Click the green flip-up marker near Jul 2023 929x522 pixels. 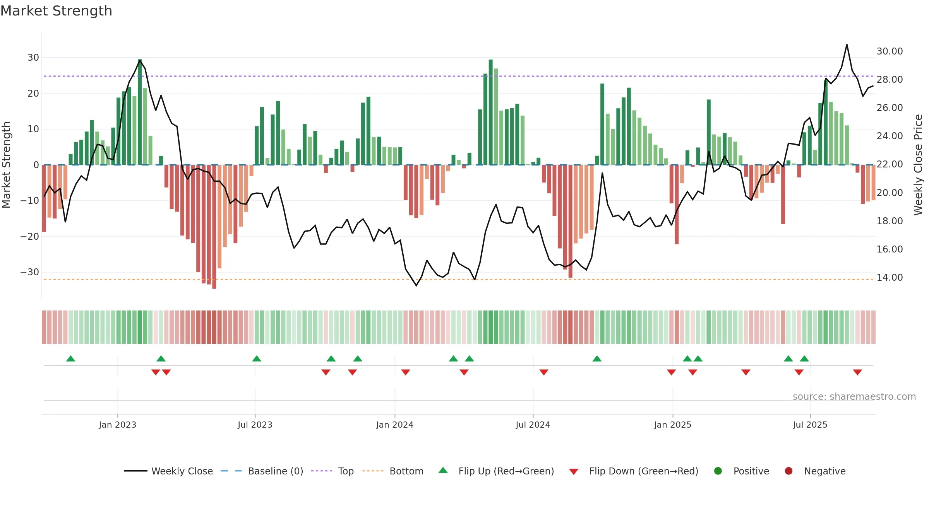coord(257,358)
